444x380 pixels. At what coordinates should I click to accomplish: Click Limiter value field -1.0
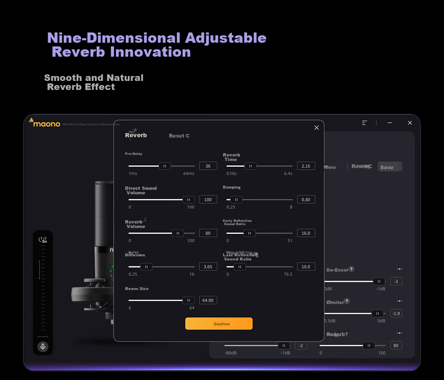396,313
